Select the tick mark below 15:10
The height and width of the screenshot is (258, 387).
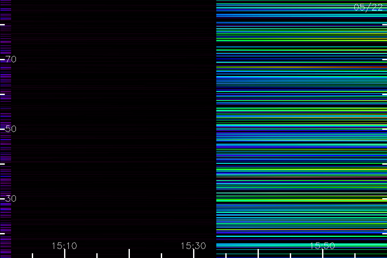pyautogui.click(x=64, y=254)
